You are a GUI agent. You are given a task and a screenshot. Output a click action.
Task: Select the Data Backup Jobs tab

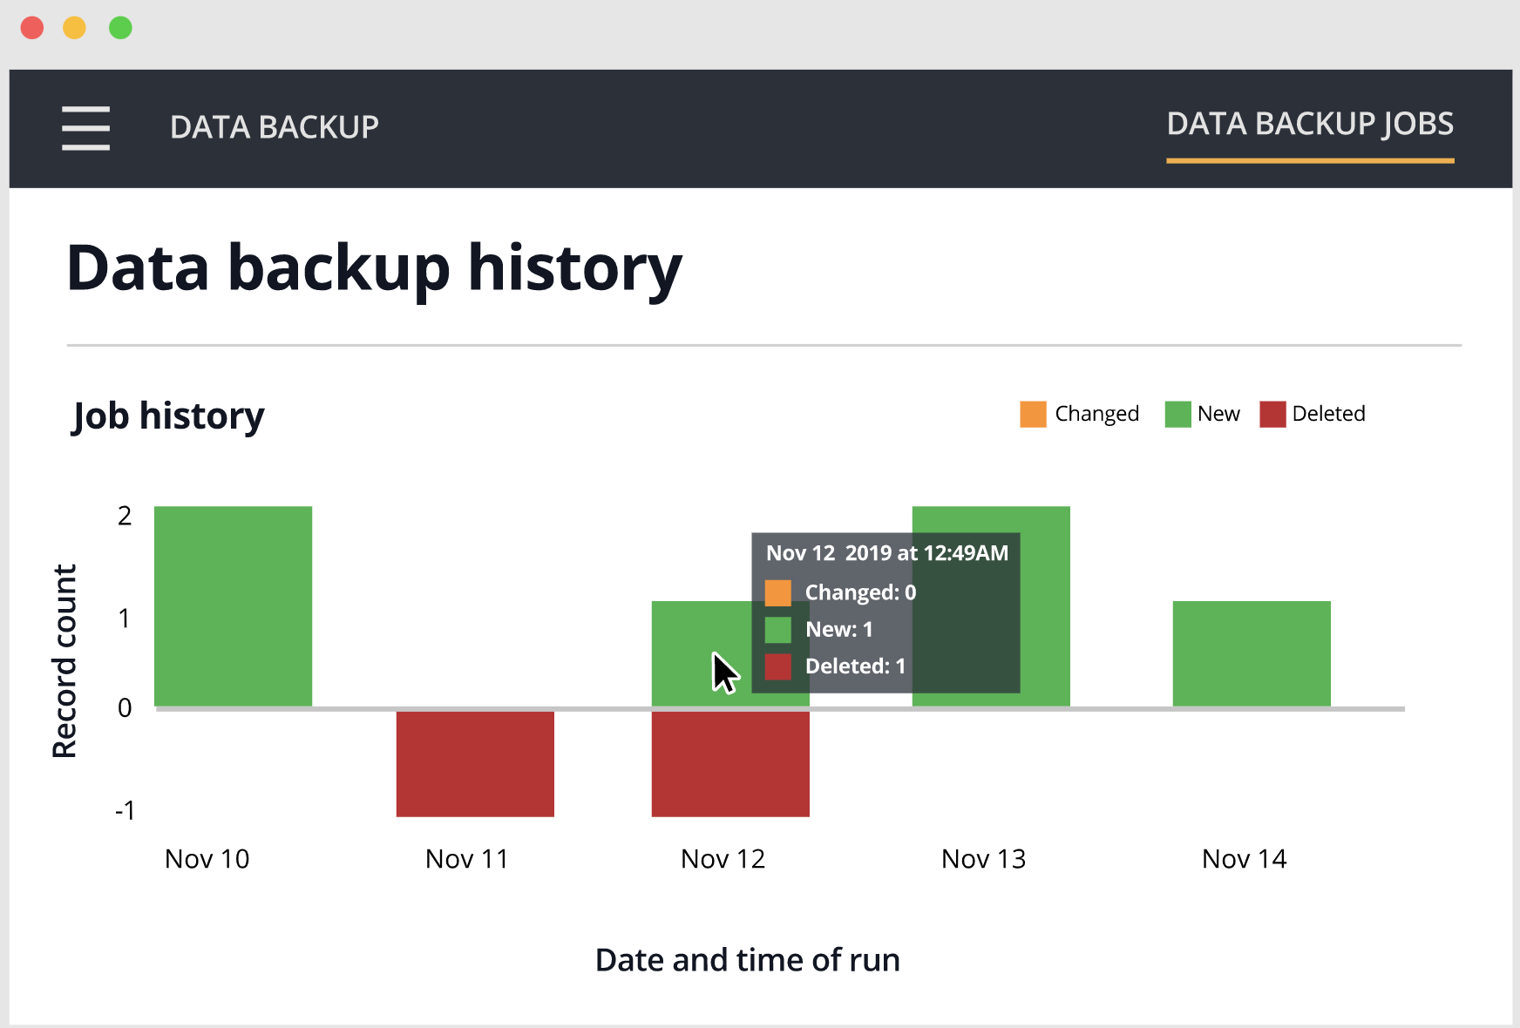(1310, 125)
